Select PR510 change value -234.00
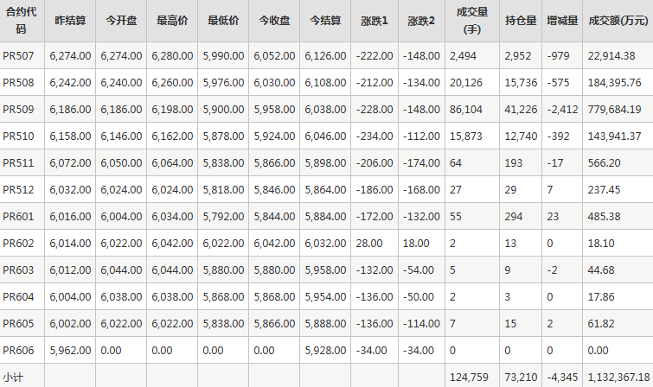 tap(375, 136)
